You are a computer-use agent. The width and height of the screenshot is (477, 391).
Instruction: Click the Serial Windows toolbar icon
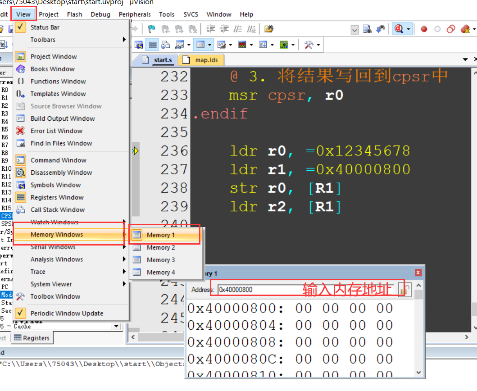point(222,45)
